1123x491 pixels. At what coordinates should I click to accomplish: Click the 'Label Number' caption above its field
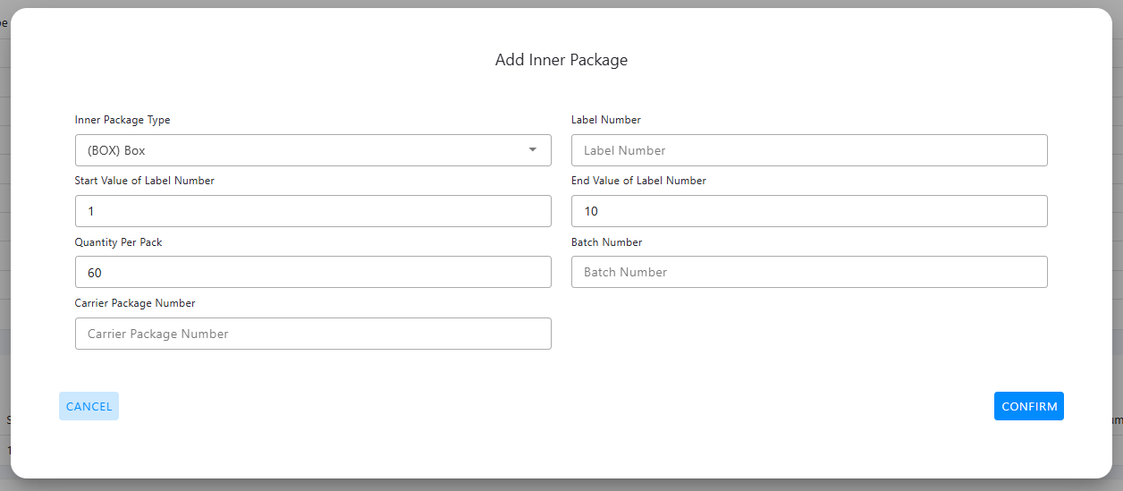point(606,120)
